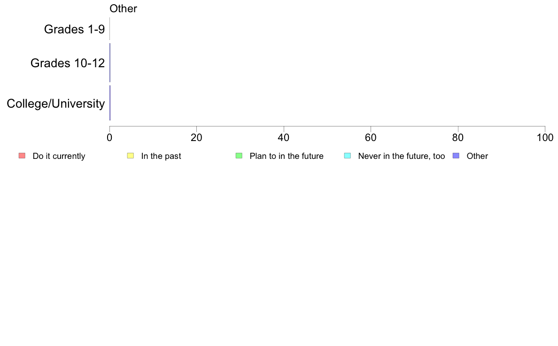Click the College/University bar
558x346 pixels.
110,103
